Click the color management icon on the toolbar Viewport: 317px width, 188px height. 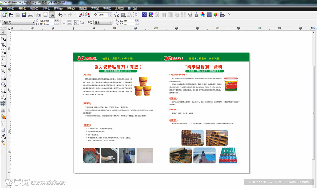[x=215, y=15]
